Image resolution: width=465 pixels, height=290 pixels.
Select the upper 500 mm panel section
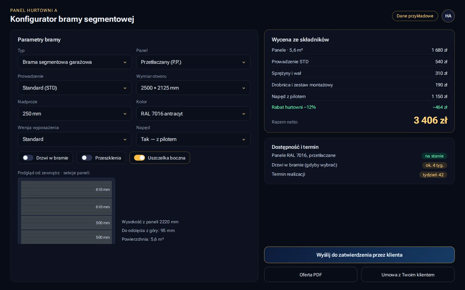tap(67, 223)
